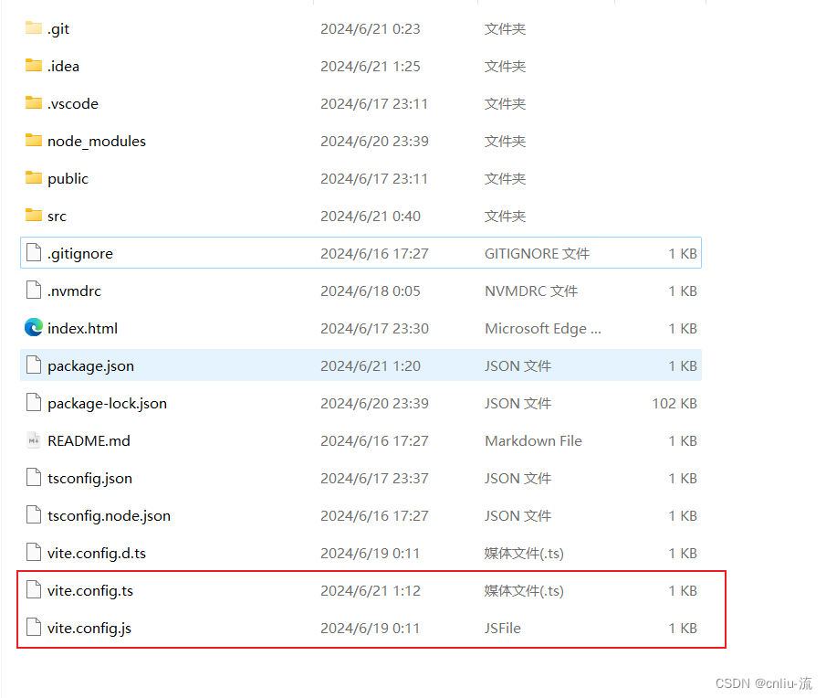Viewport: 826px width, 698px height.
Task: Open the .git folder
Action: tap(57, 28)
